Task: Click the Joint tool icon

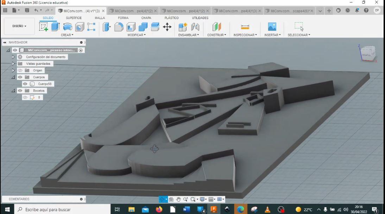Action: coord(195,27)
